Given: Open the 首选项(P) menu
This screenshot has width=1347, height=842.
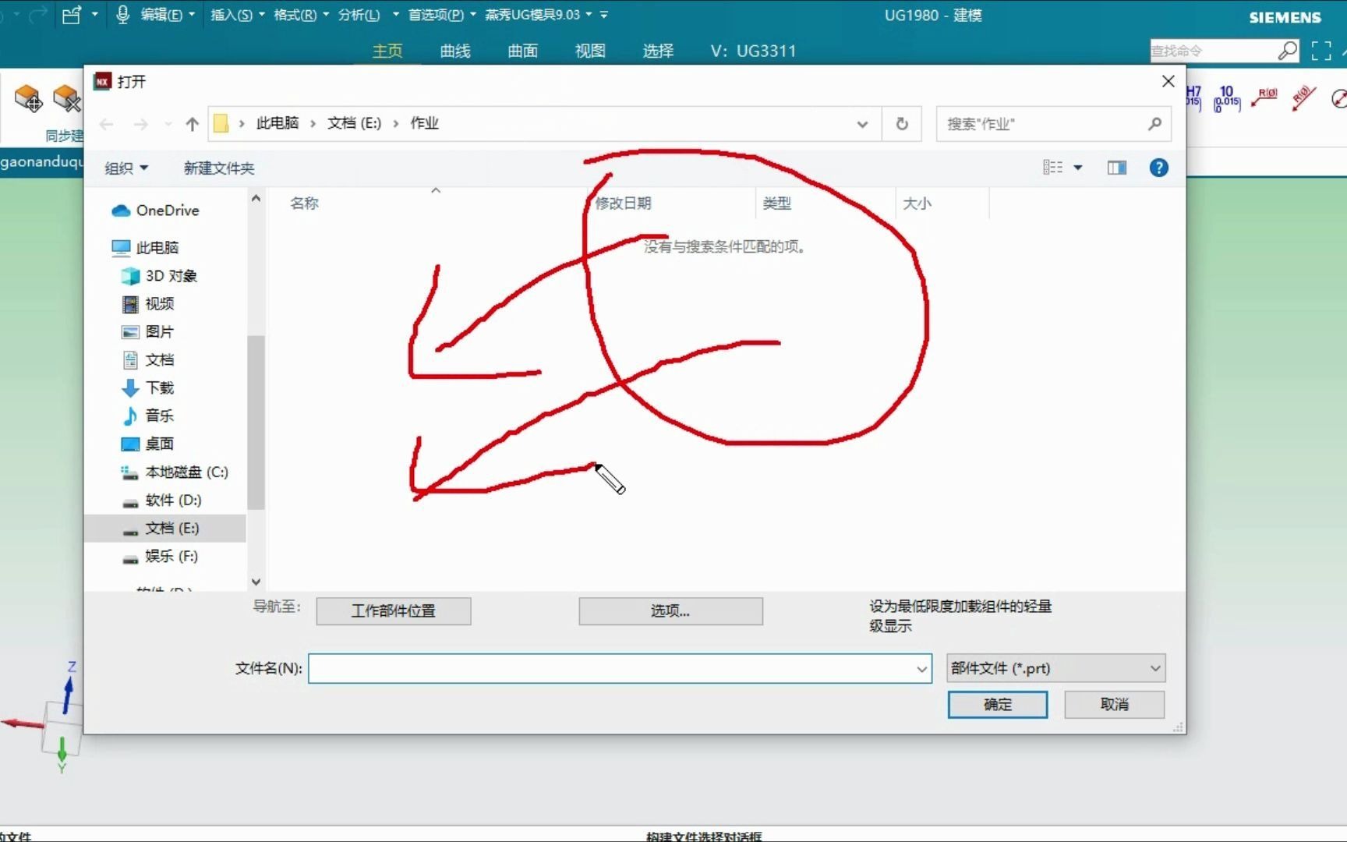Looking at the screenshot, I should 442,15.
